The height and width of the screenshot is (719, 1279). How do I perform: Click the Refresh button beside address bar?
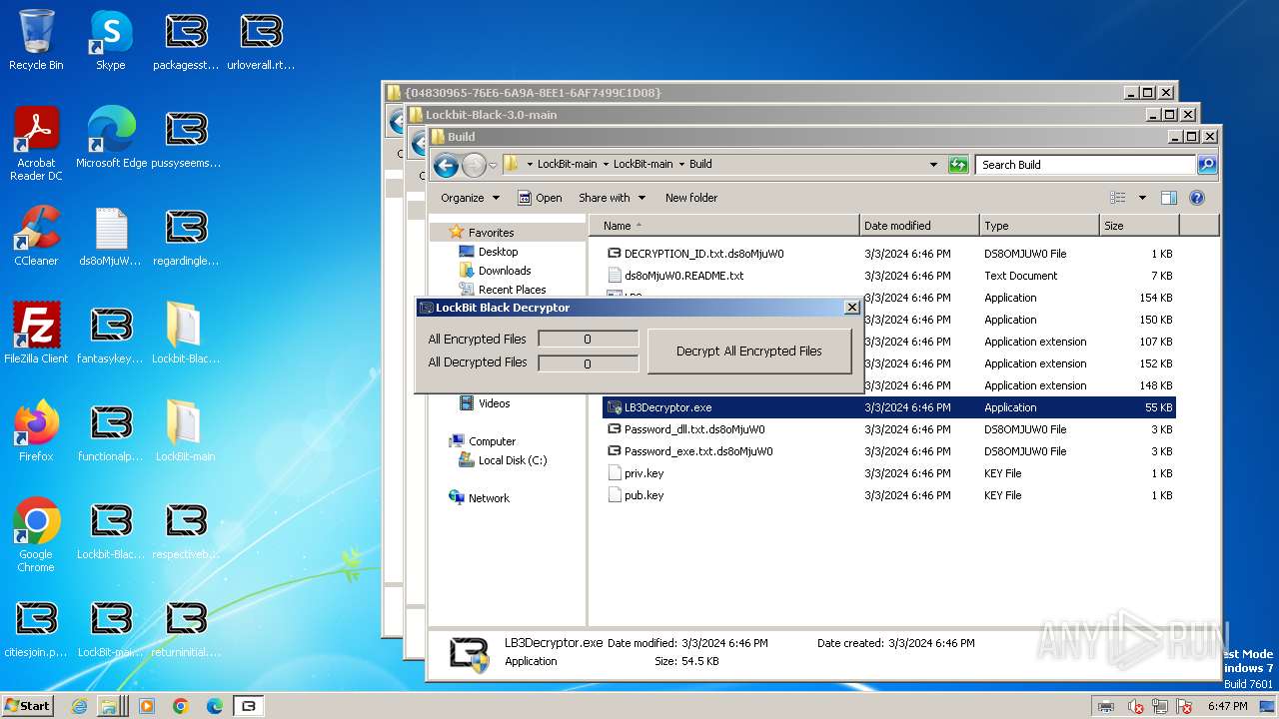[x=958, y=165]
